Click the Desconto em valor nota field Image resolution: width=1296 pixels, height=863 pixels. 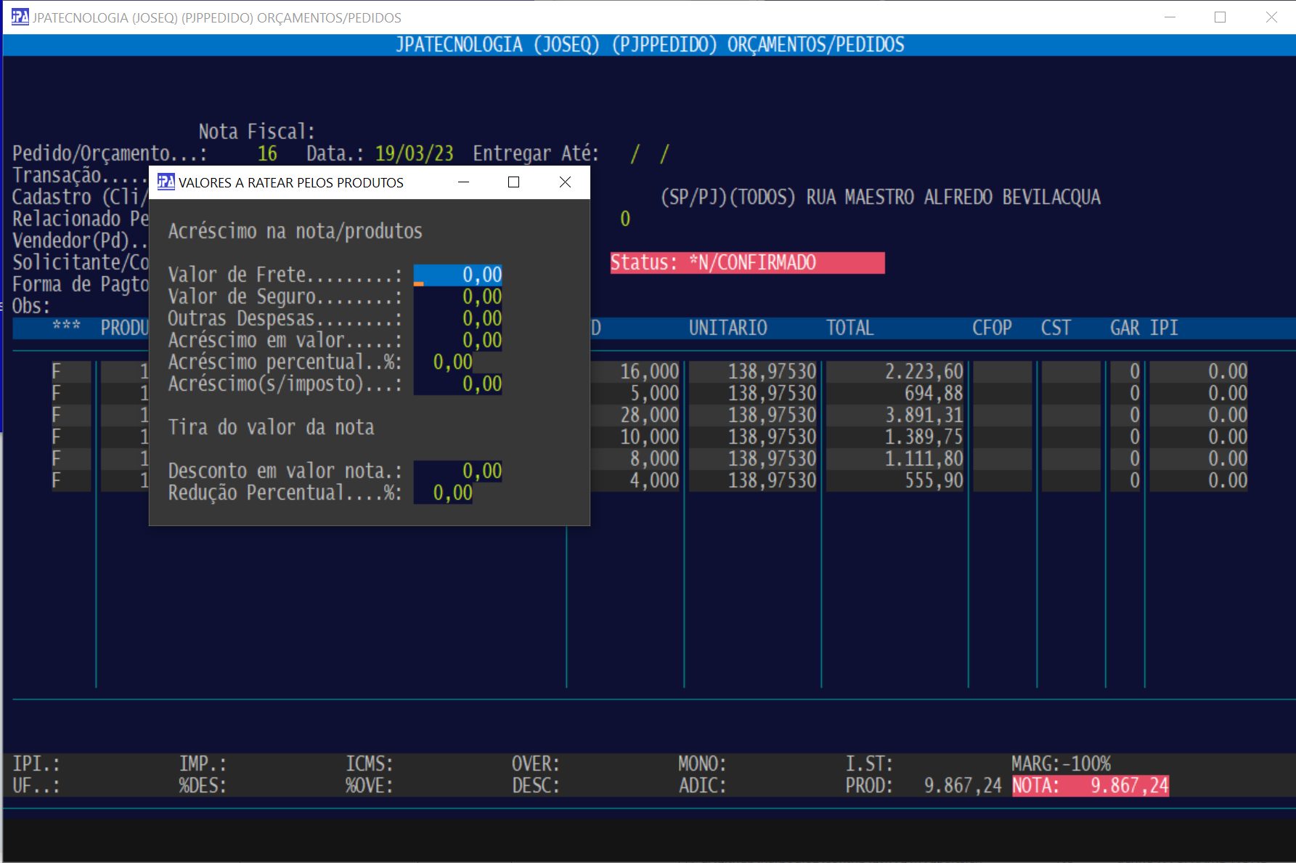(x=458, y=471)
